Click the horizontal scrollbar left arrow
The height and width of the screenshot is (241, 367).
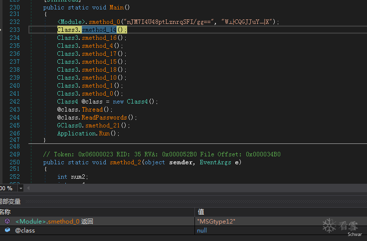pyautogui.click(x=28, y=188)
